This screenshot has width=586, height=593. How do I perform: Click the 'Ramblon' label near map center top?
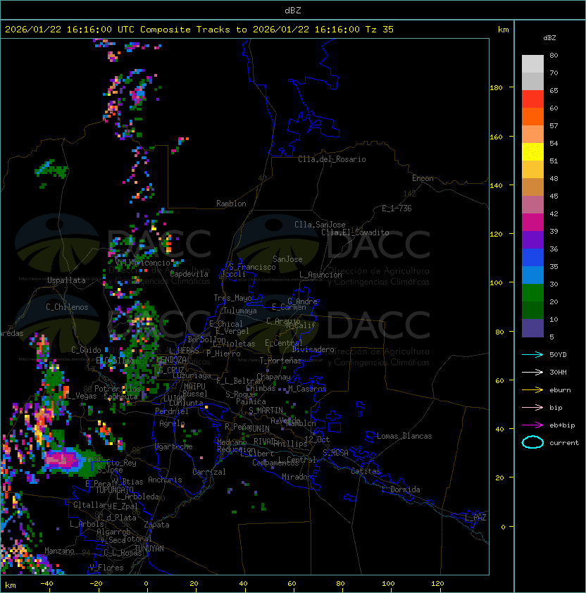(x=231, y=204)
